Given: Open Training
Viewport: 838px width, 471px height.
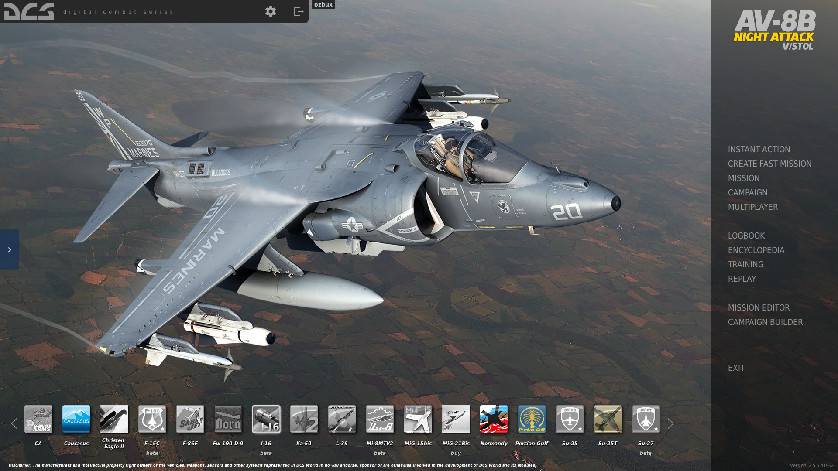Looking at the screenshot, I should [745, 265].
